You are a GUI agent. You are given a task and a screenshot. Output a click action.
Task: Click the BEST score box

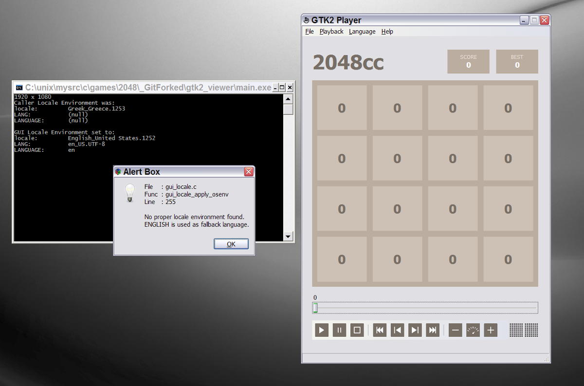(517, 61)
